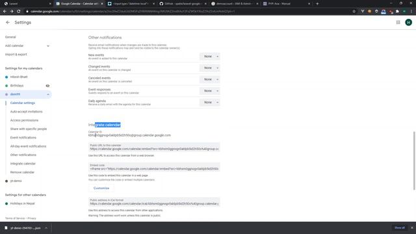Screen dimensions: 416x234
Task: Open Daily agenda notification dropdown
Action: point(209,102)
